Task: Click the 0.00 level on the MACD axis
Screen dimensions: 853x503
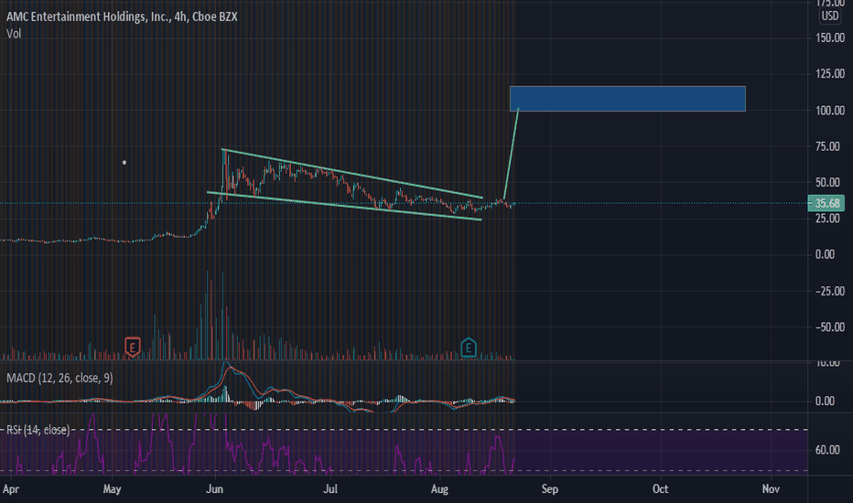Action: (825, 401)
